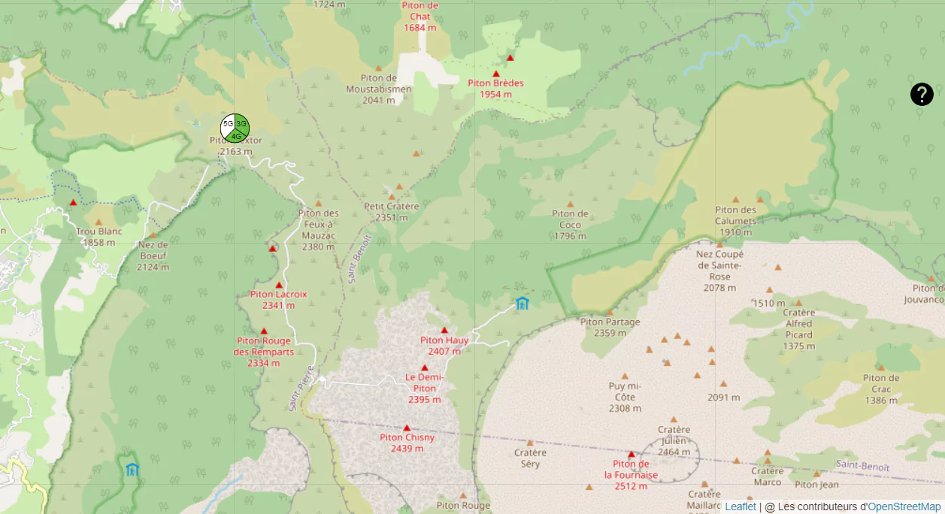Click the Piton Lacroix red triangle marker
945x514 pixels.
point(279,285)
